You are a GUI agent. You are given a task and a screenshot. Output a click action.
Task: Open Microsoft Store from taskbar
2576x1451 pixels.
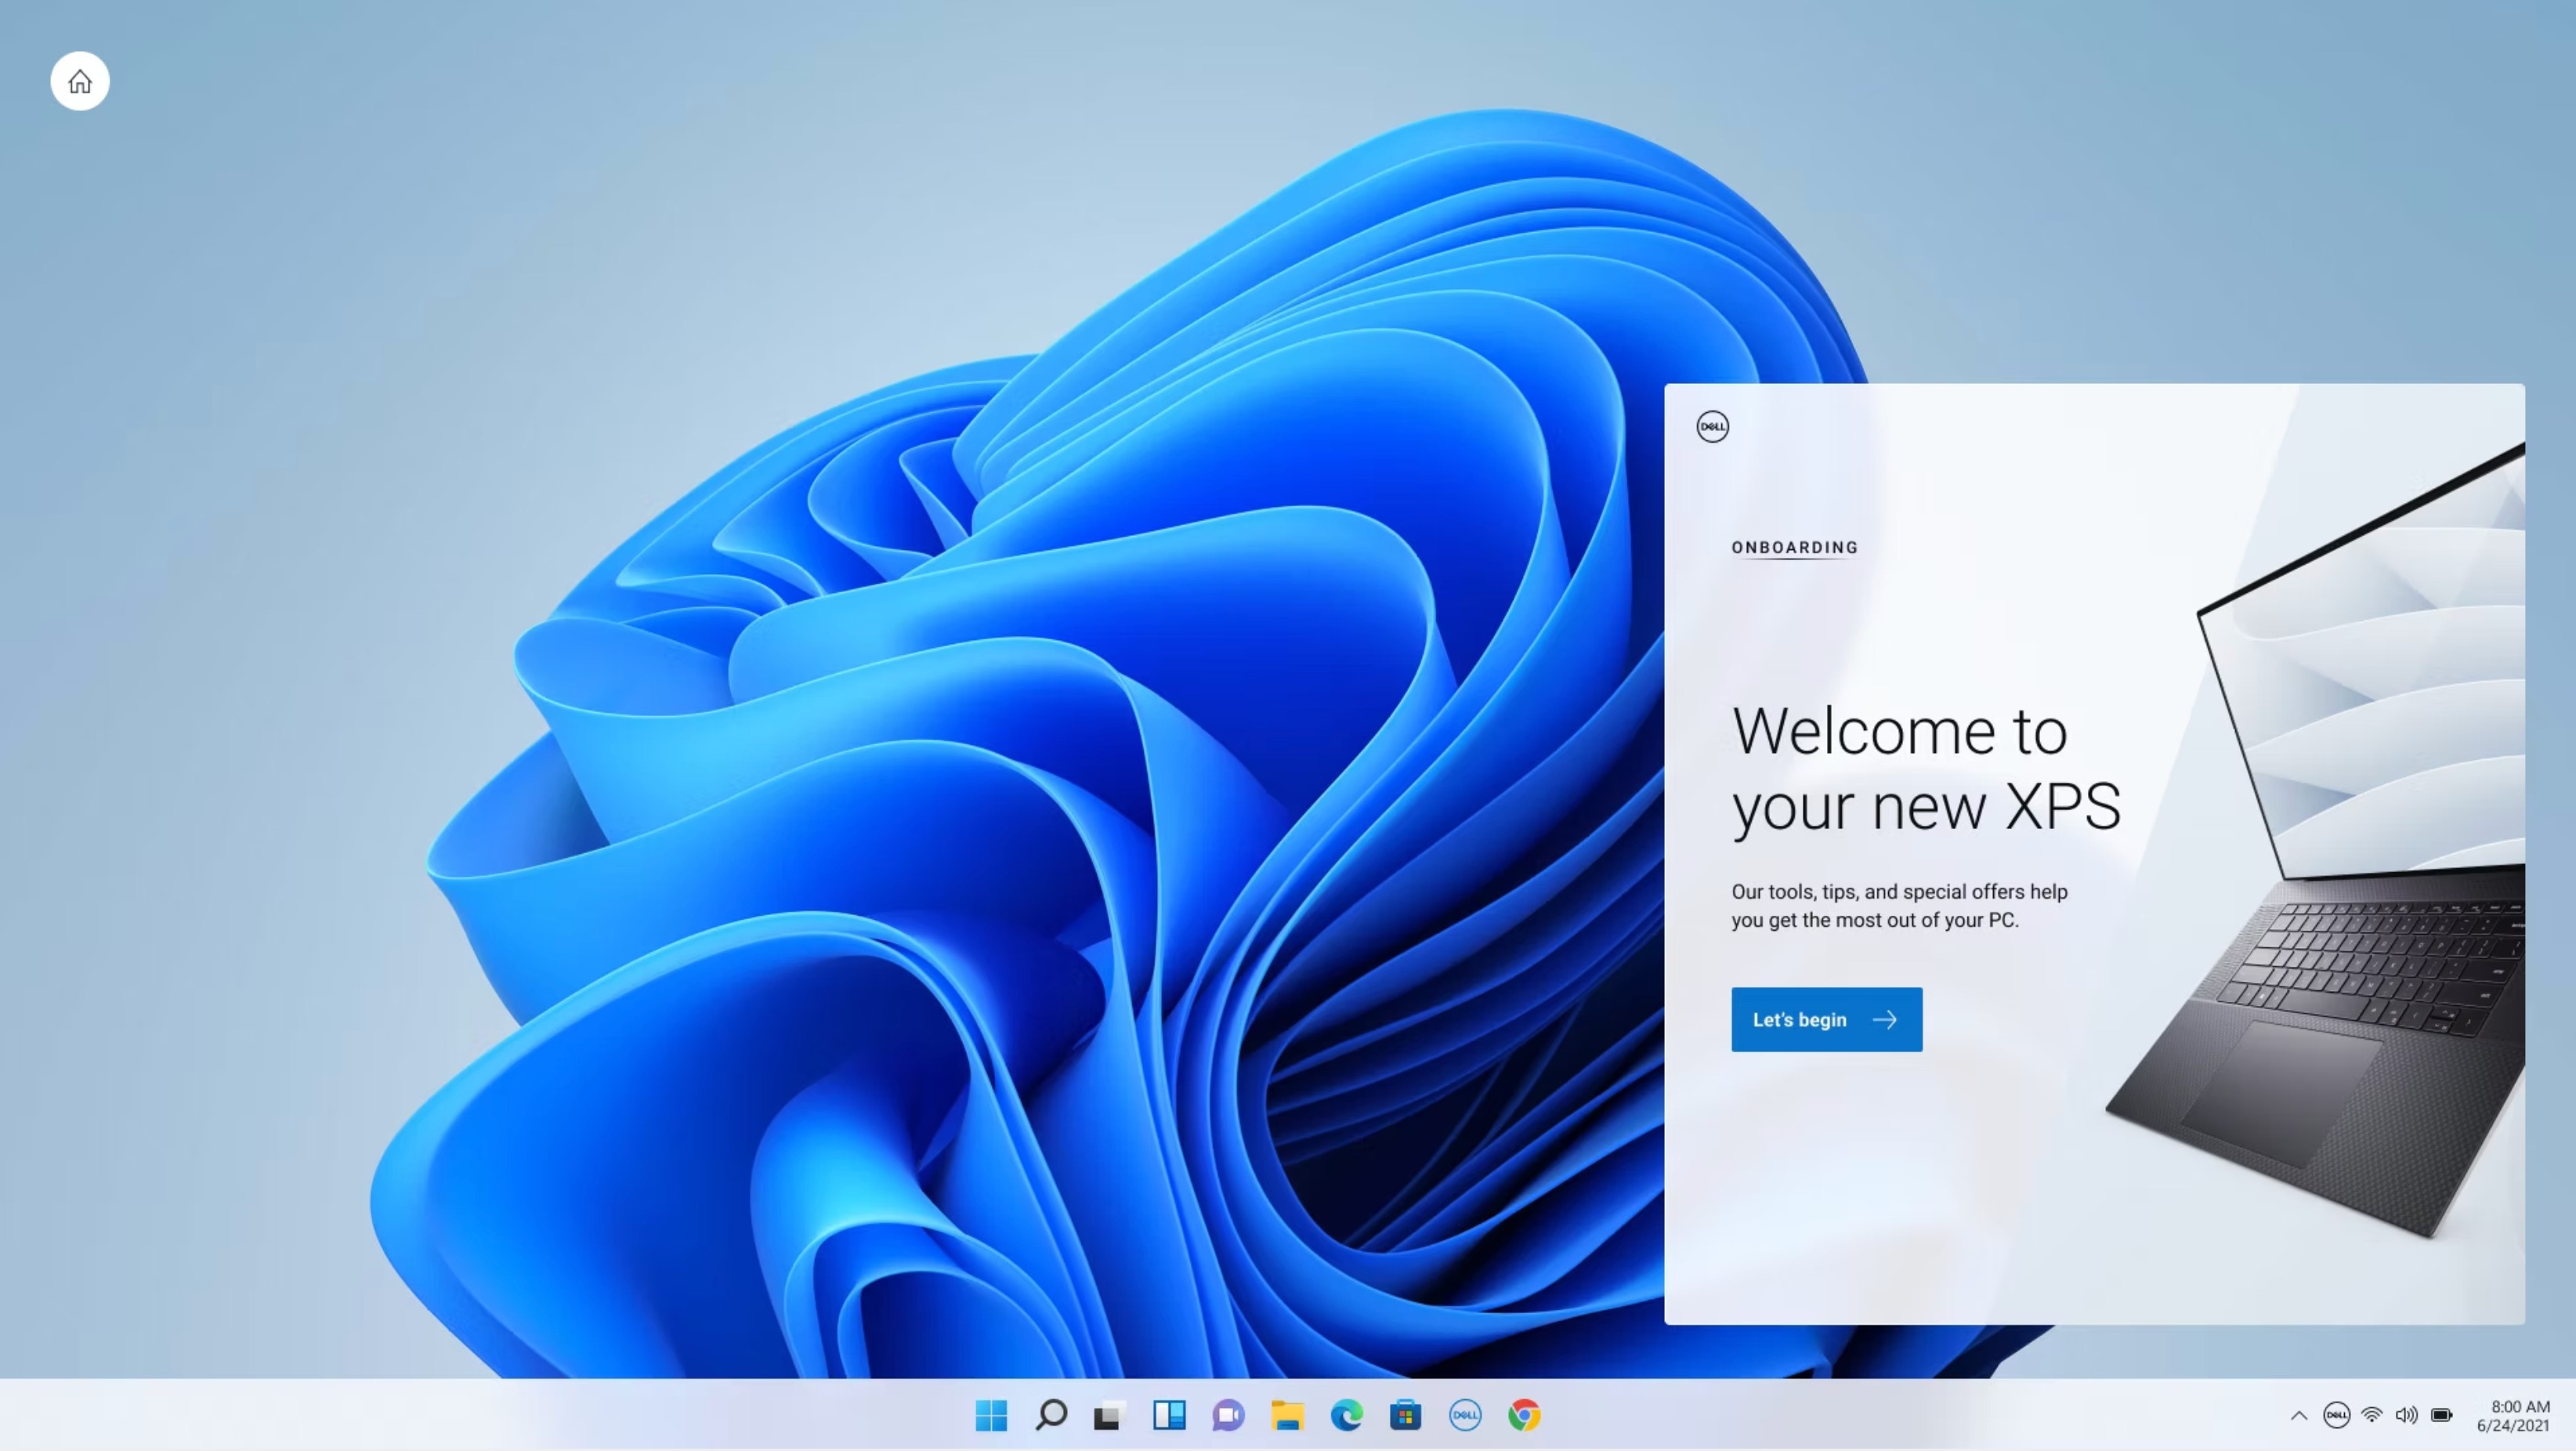[1405, 1415]
